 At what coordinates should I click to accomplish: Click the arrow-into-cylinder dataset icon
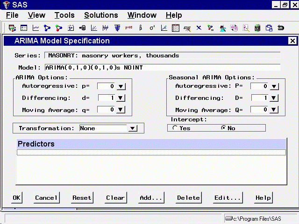click(x=82, y=28)
